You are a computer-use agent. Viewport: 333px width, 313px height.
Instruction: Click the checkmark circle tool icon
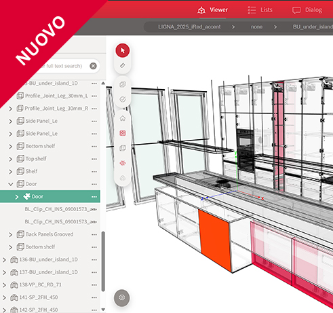[123, 99]
